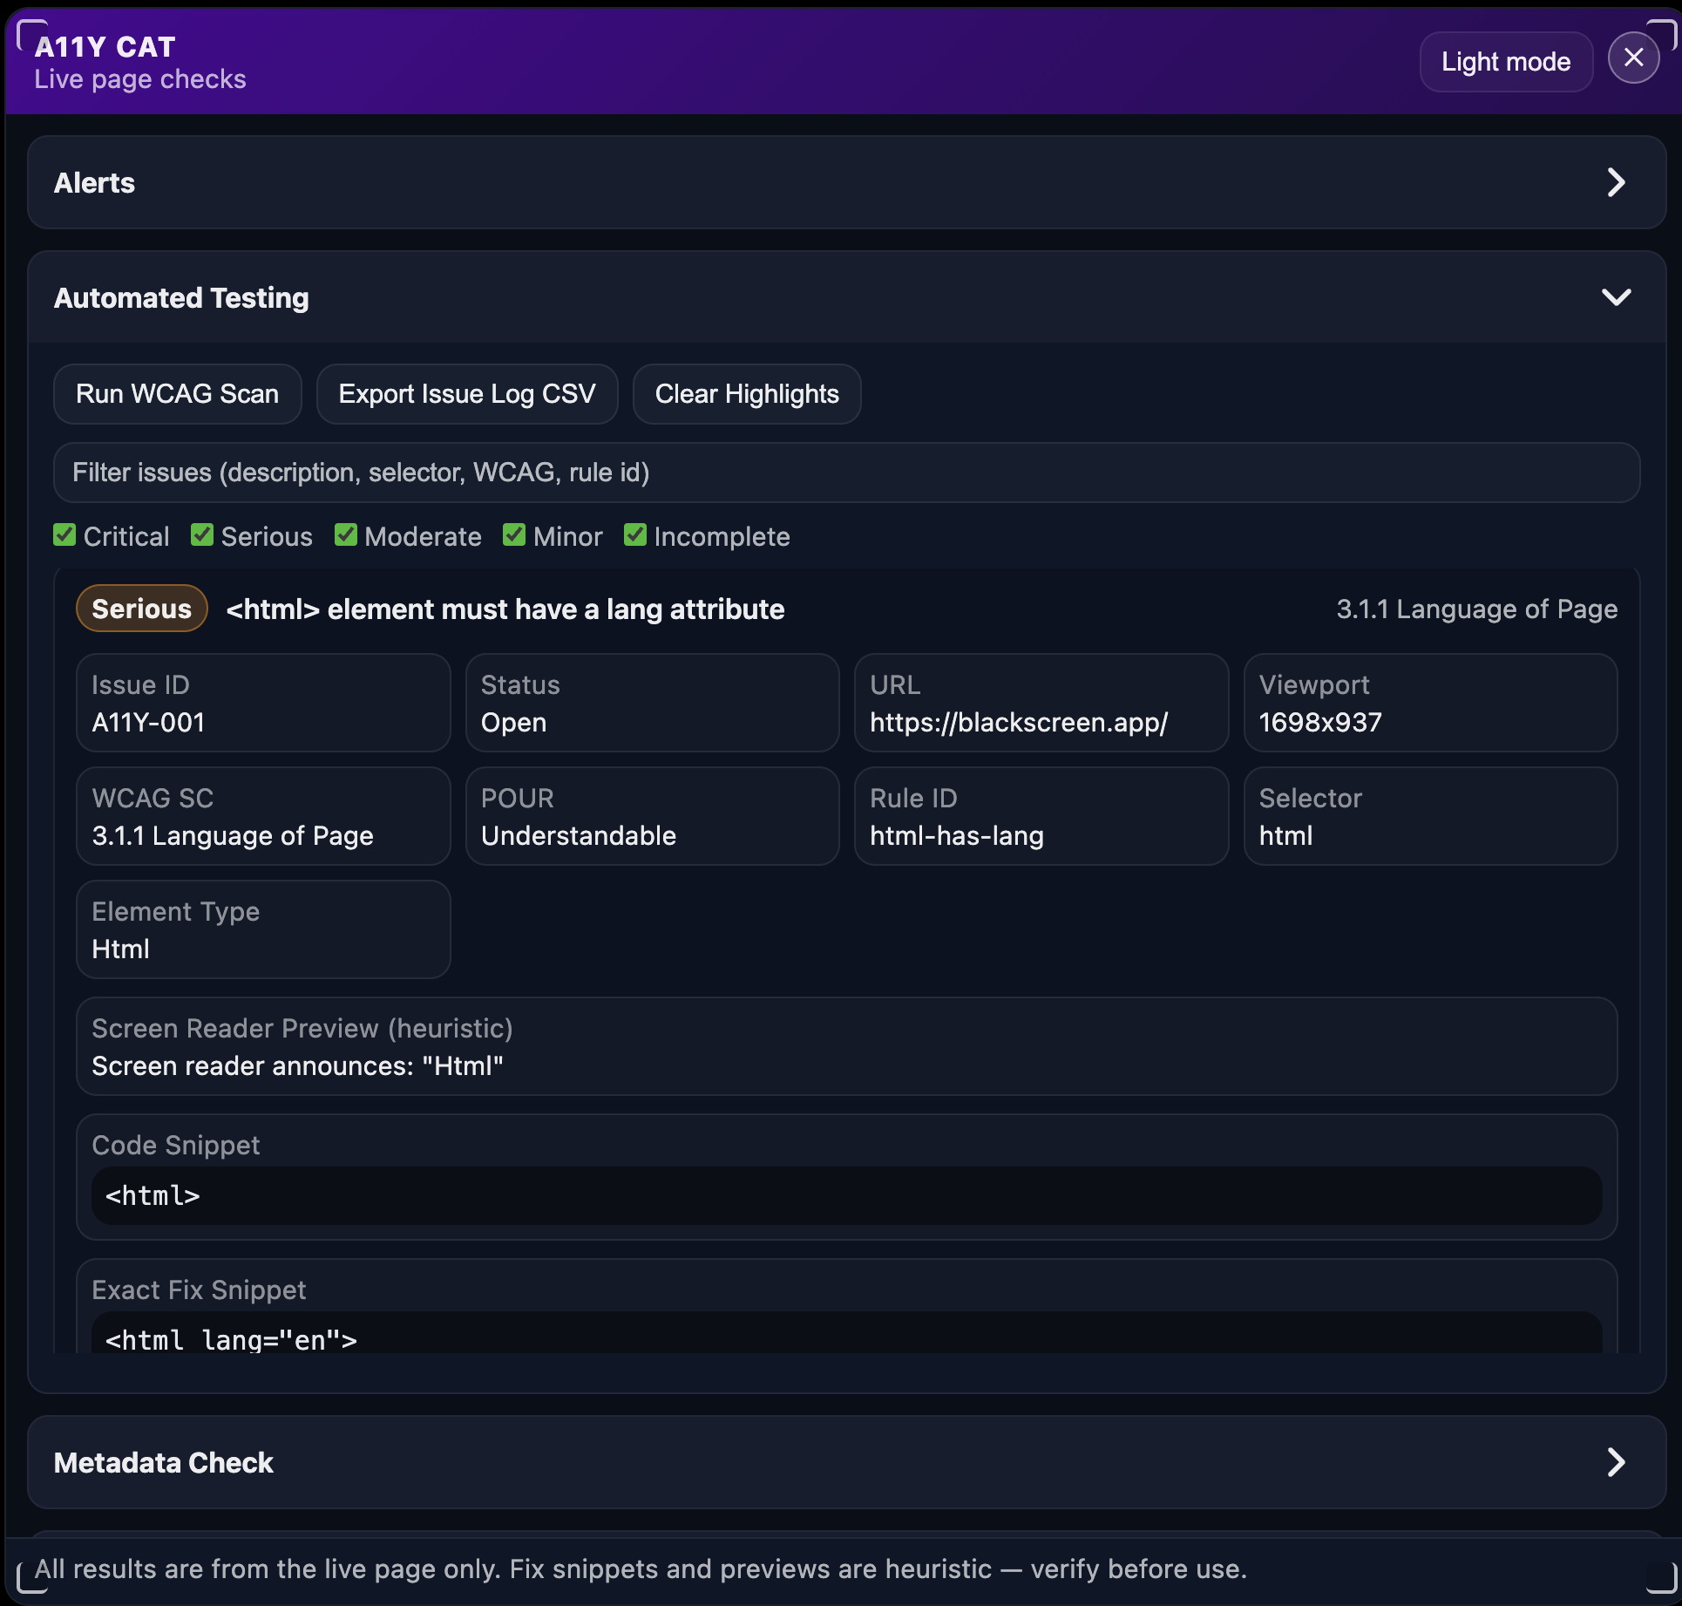The image size is (1682, 1606).
Task: Close the A11Y CAT panel
Action: 1633,57
